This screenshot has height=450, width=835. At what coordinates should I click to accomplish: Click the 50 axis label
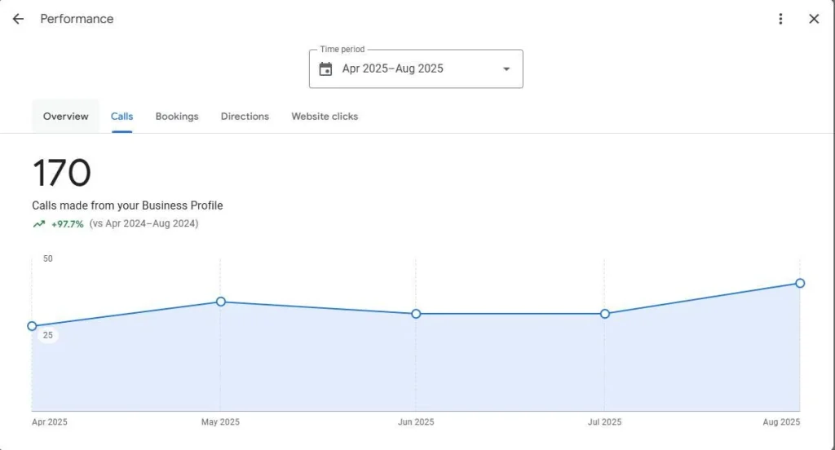pyautogui.click(x=48, y=258)
